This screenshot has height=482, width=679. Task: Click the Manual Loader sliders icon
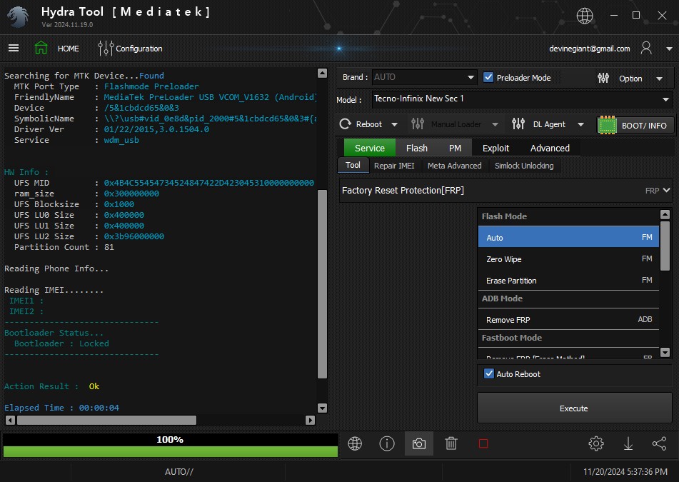pos(418,124)
